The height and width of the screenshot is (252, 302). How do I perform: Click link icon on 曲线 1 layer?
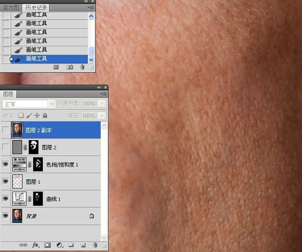pos(30,199)
